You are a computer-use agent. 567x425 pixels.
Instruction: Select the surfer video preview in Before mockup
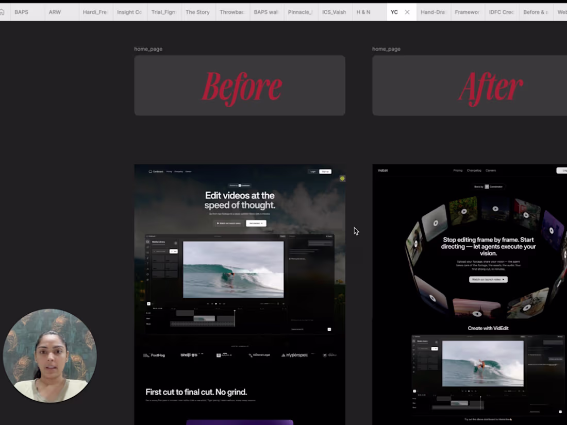coord(233,269)
